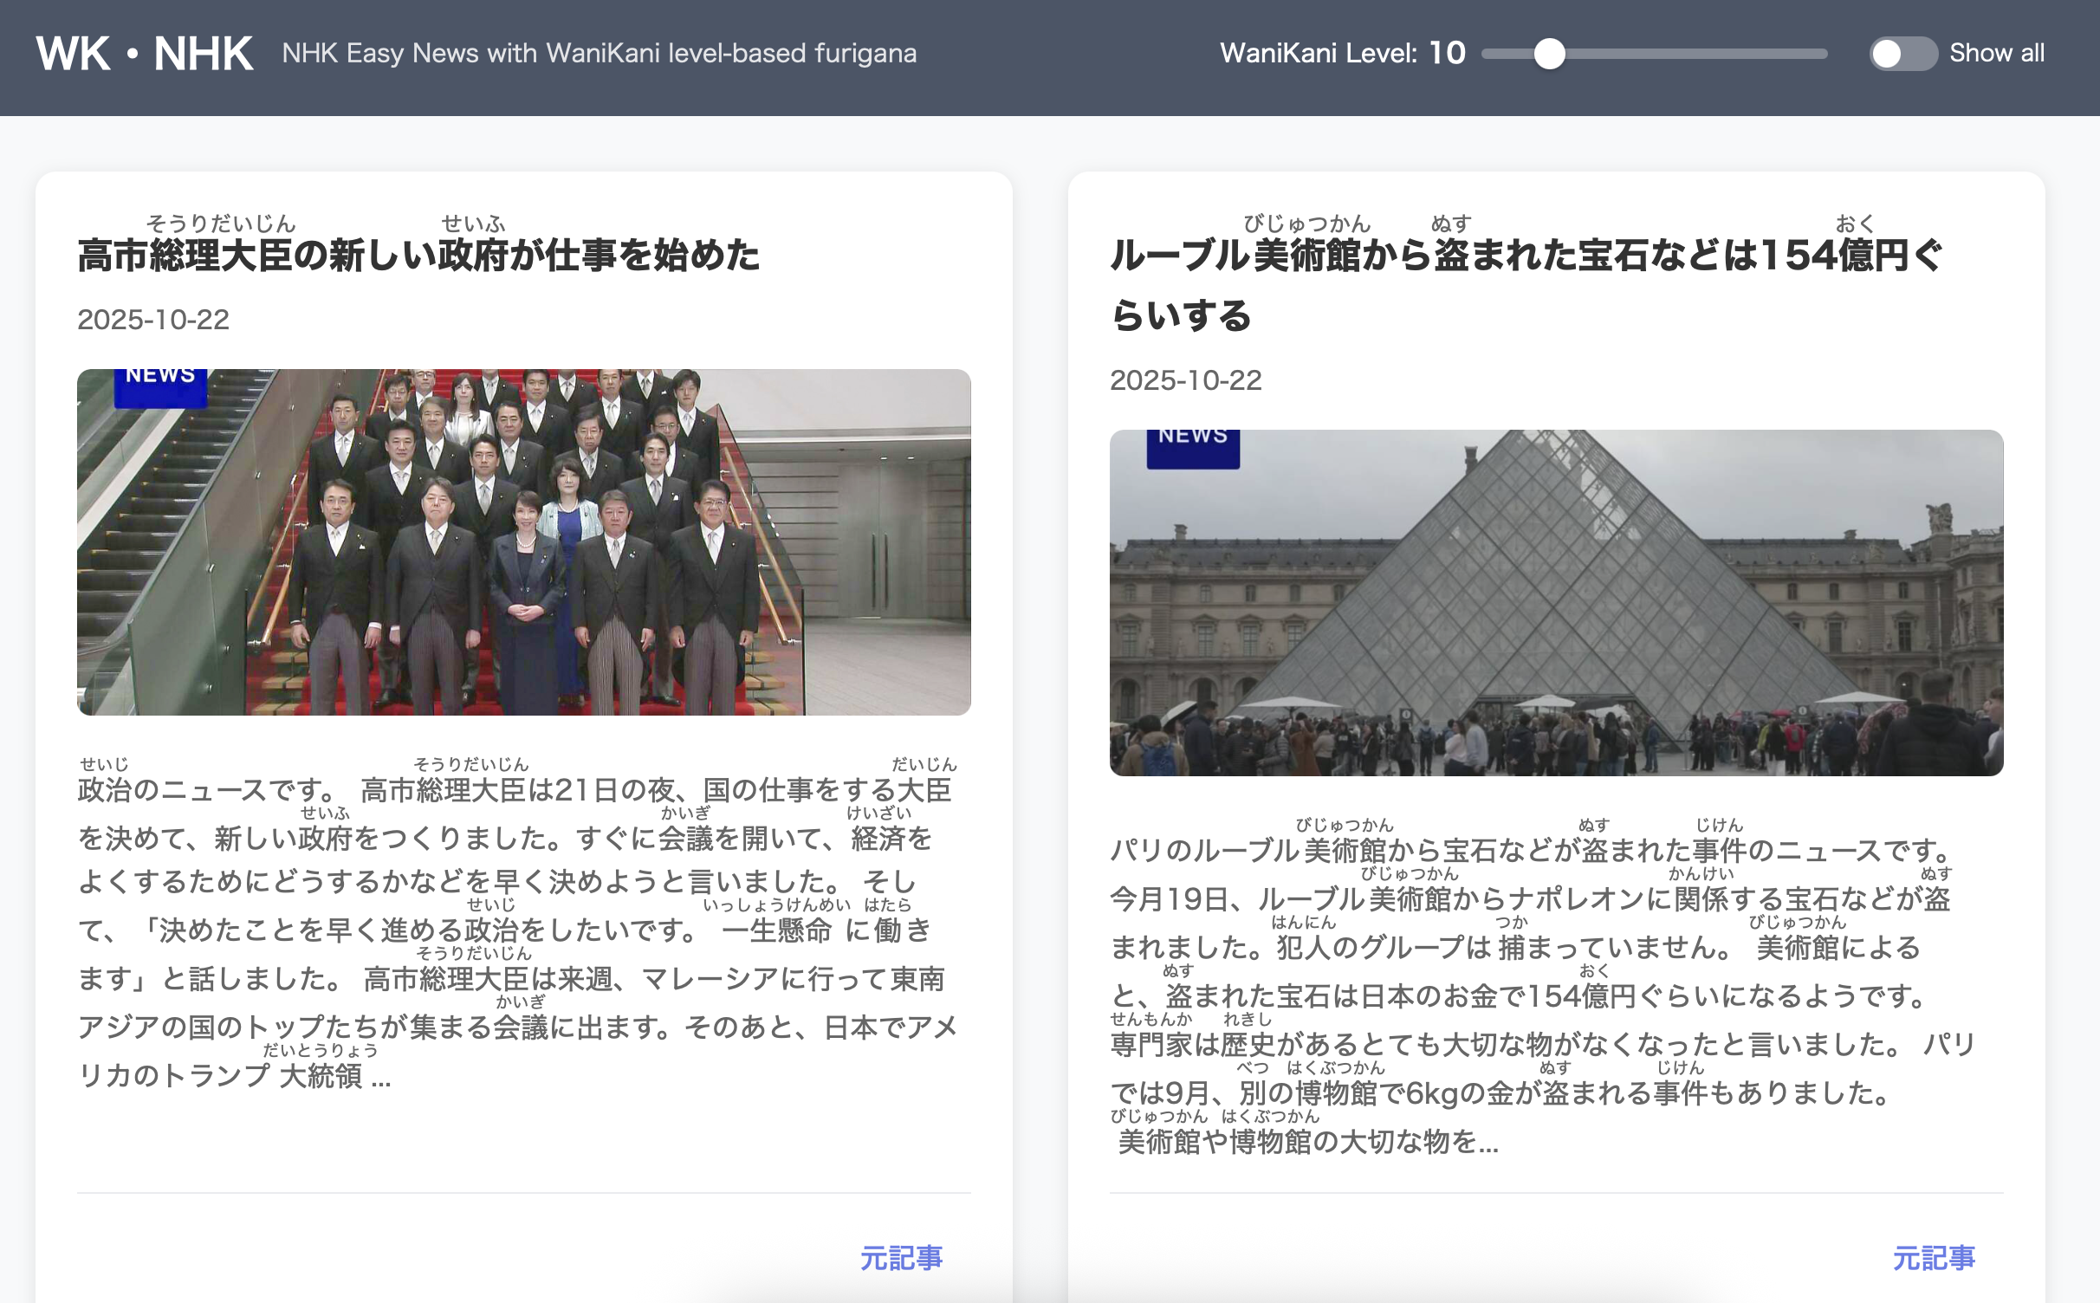The height and width of the screenshot is (1303, 2100).
Task: Open the 元記事 link for the Louvre article
Action: [1934, 1258]
